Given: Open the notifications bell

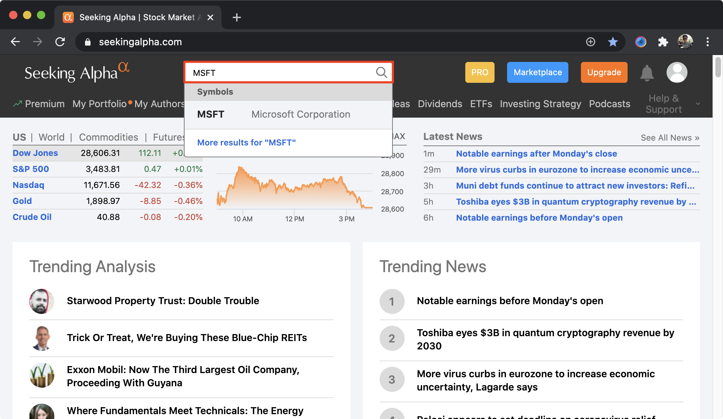Looking at the screenshot, I should point(647,73).
